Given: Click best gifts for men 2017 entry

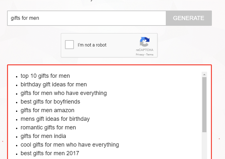Looking at the screenshot, I should (50, 153).
